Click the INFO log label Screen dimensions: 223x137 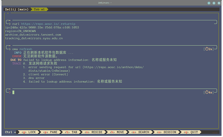18,52
